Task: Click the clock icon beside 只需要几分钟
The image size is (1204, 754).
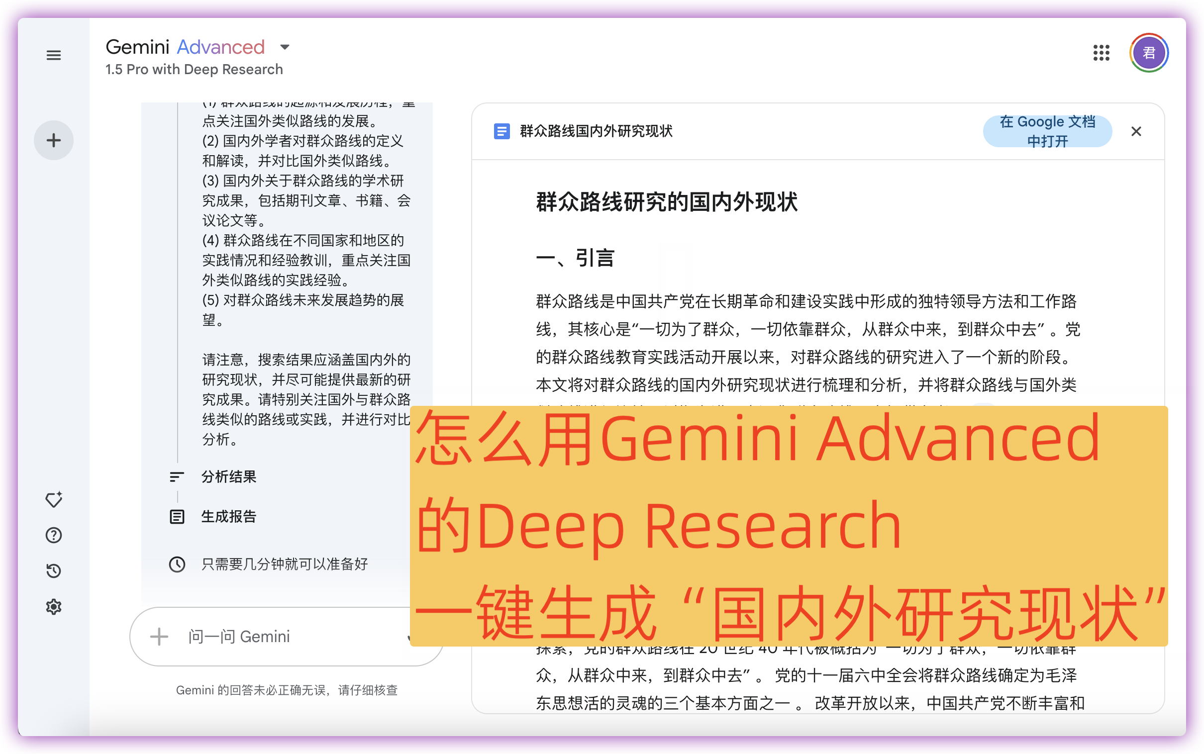Action: pyautogui.click(x=177, y=565)
